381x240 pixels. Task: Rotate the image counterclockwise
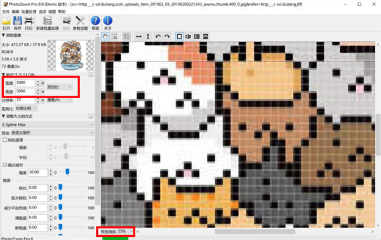tap(158, 37)
